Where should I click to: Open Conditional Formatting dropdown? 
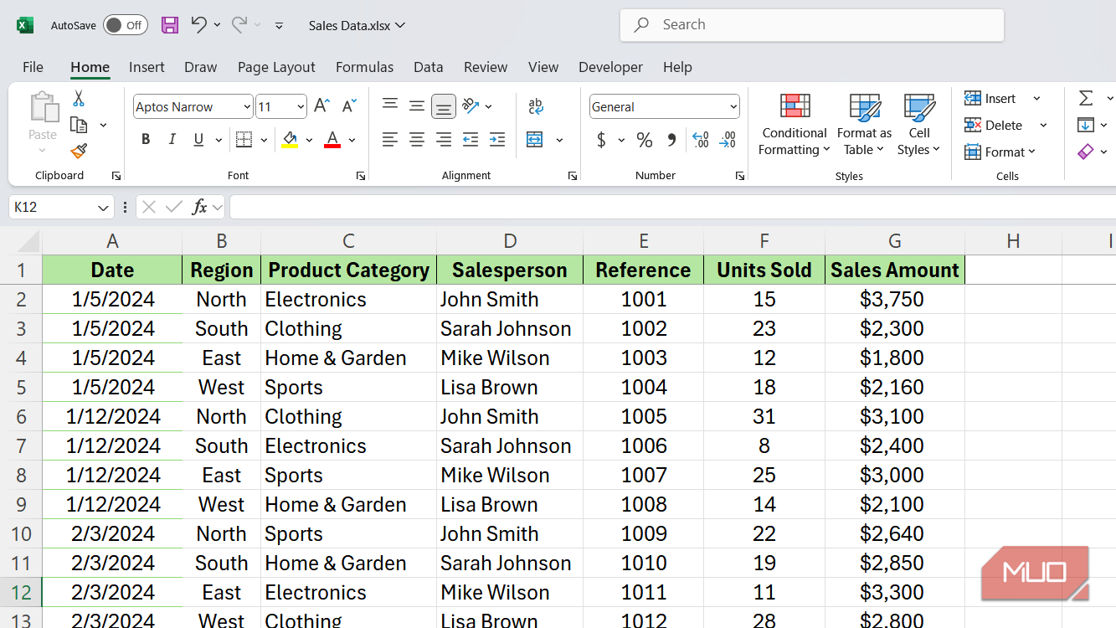pyautogui.click(x=795, y=125)
